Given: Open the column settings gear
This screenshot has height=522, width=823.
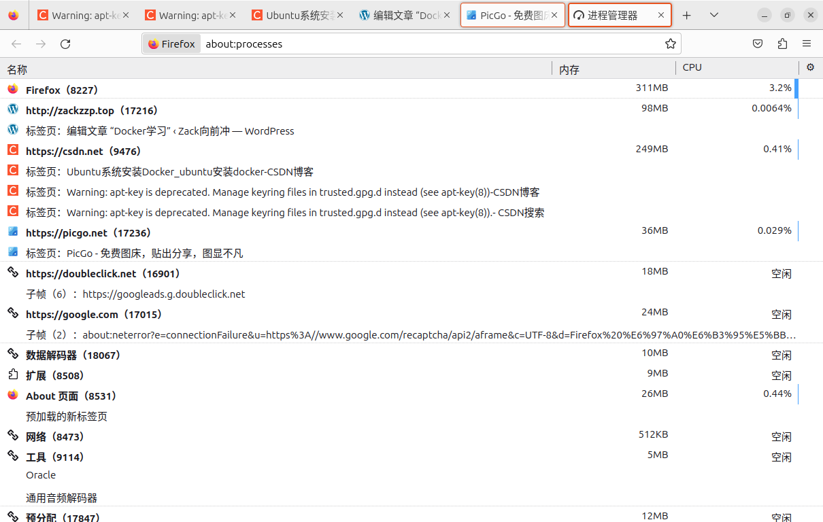Looking at the screenshot, I should (x=810, y=67).
